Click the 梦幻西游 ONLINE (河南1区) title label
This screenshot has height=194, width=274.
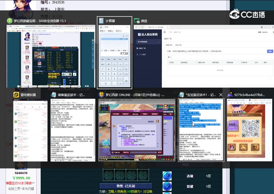tap(135, 95)
